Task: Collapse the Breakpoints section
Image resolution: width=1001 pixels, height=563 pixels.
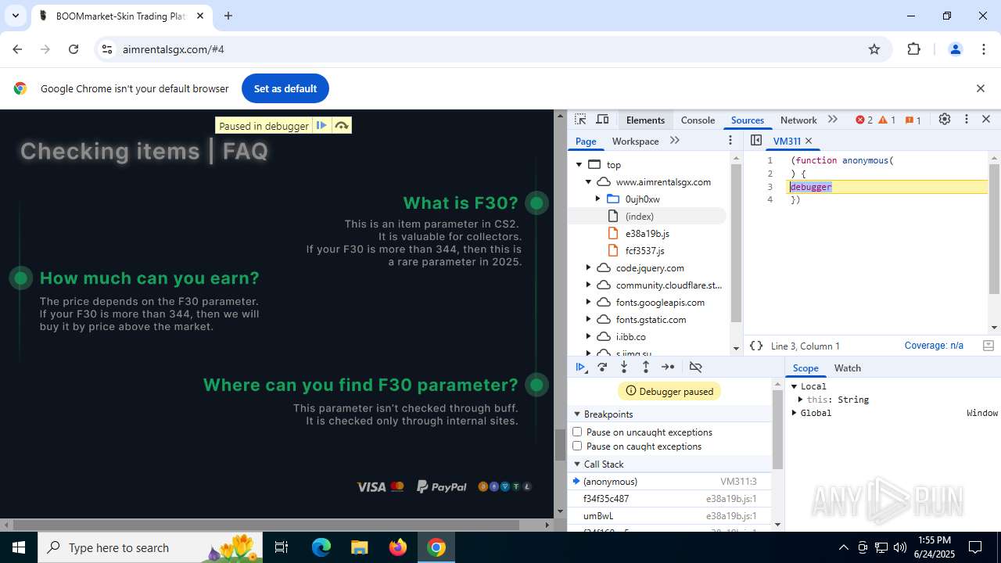Action: (x=577, y=414)
